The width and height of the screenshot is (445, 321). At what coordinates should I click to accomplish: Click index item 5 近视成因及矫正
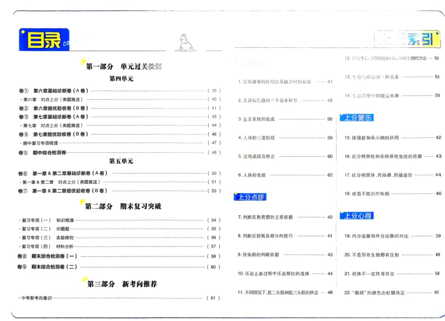[285, 157]
